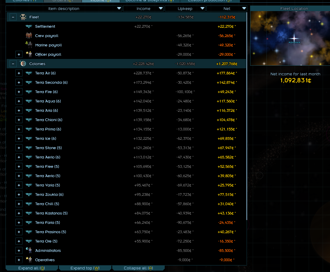Click the Terra Zoukla (6) colony icon
Image resolution: width=330 pixels, height=272 pixels.
click(29, 194)
